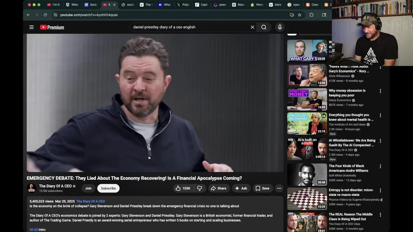The image size is (413, 232).
Task: Open options for "Why money obsession" video
Action: pos(380,91)
